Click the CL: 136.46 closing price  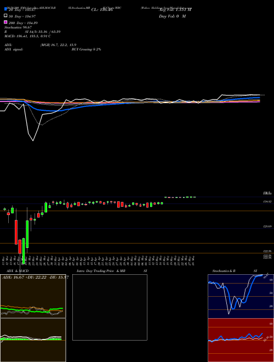click(102, 10)
